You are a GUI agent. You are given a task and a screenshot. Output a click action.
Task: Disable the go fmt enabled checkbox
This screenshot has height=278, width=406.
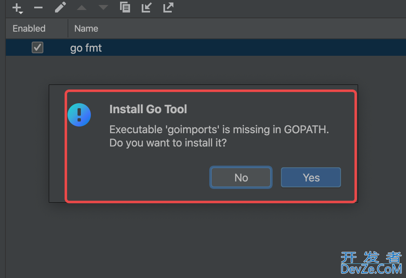pos(38,47)
